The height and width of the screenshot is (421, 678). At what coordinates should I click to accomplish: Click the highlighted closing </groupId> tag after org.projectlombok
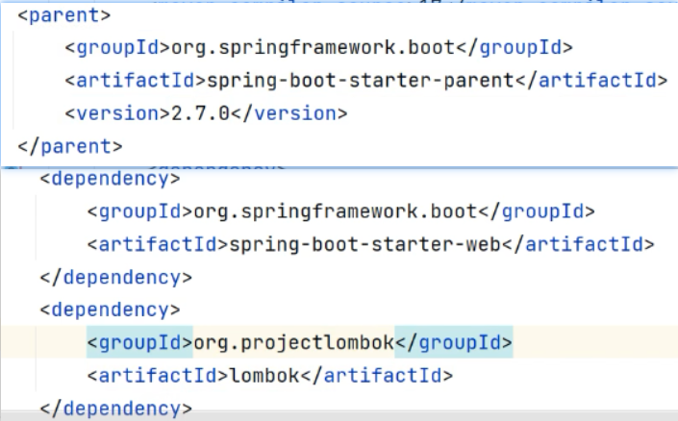click(454, 343)
